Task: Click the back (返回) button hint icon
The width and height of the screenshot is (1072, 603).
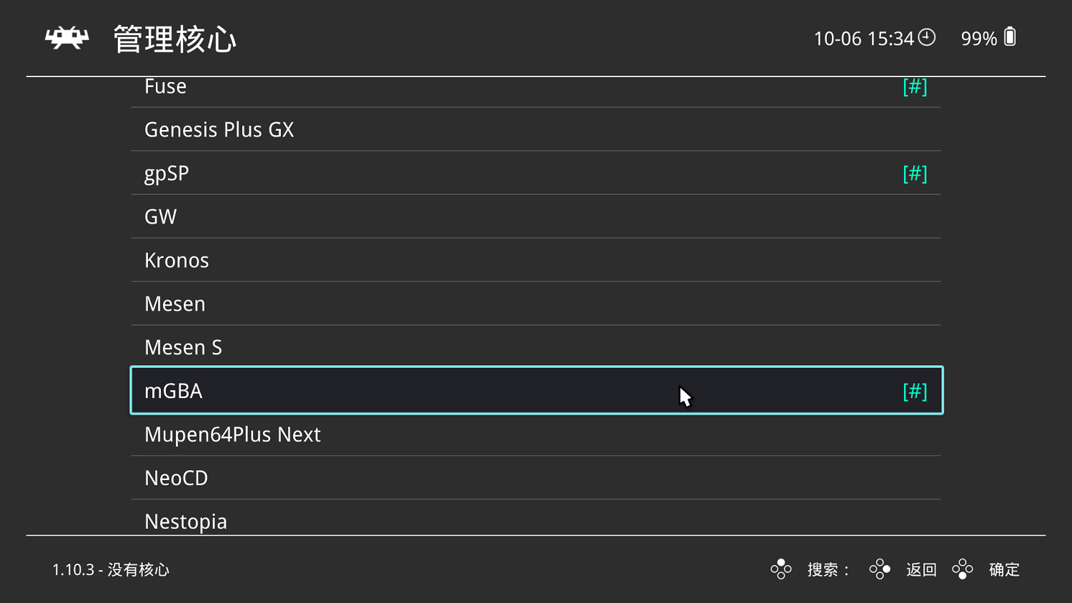Action: pyautogui.click(x=880, y=569)
